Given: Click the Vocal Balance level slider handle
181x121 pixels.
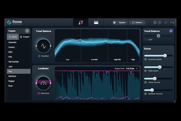Looking at the screenshot, I should coord(158,36).
